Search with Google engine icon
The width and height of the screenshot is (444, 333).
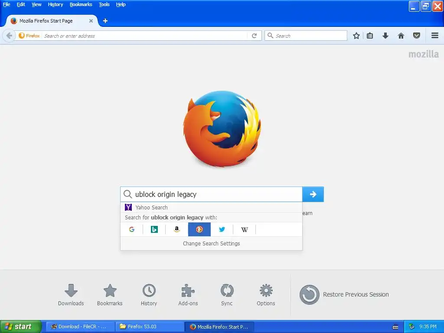click(132, 229)
